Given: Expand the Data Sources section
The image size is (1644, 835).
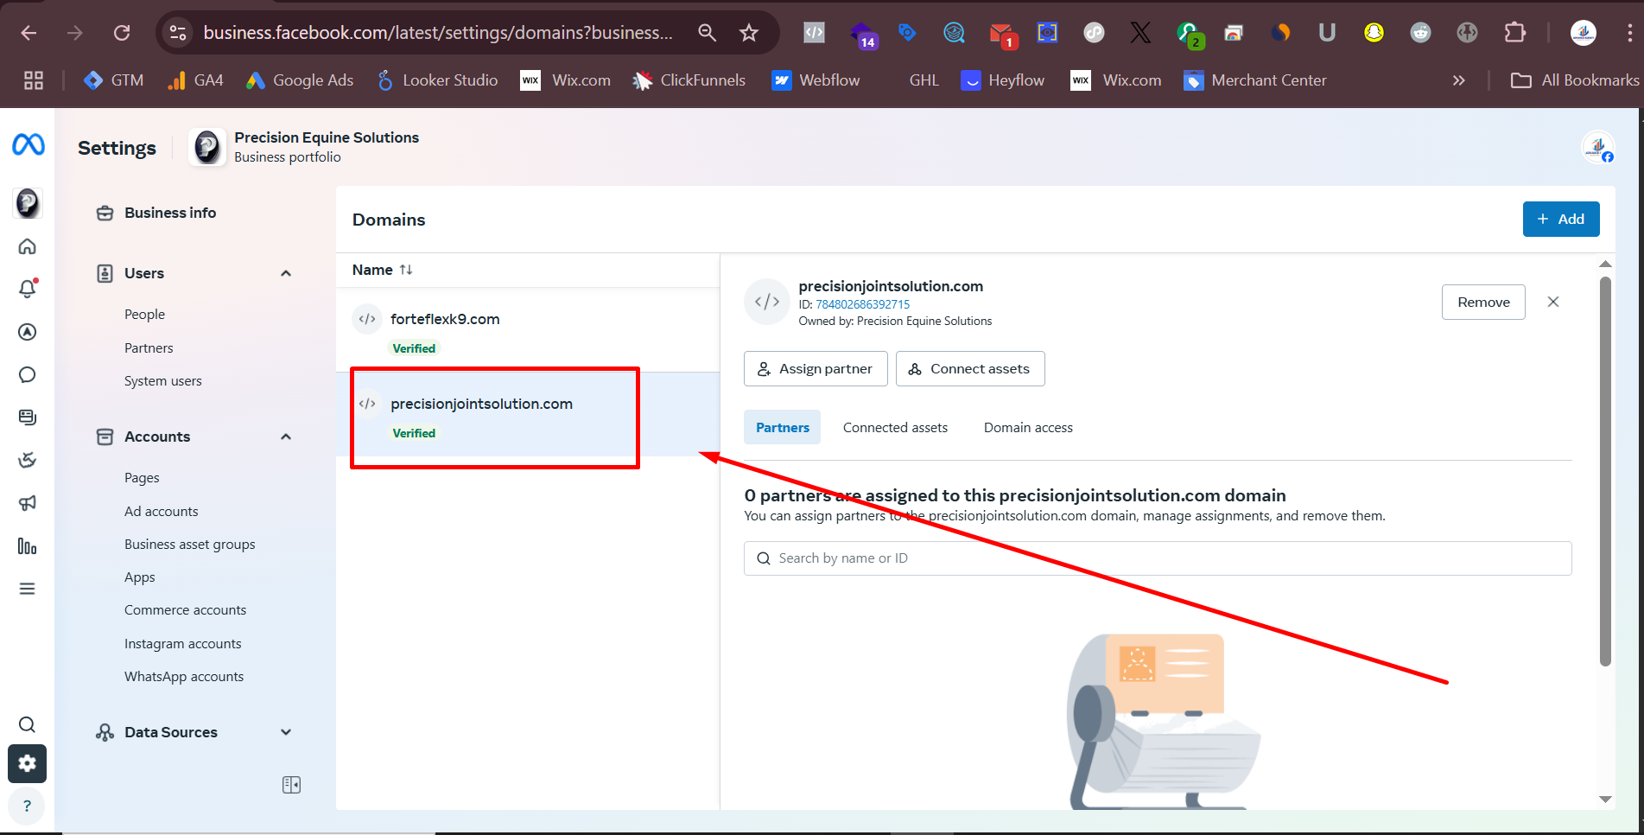Looking at the screenshot, I should [286, 732].
